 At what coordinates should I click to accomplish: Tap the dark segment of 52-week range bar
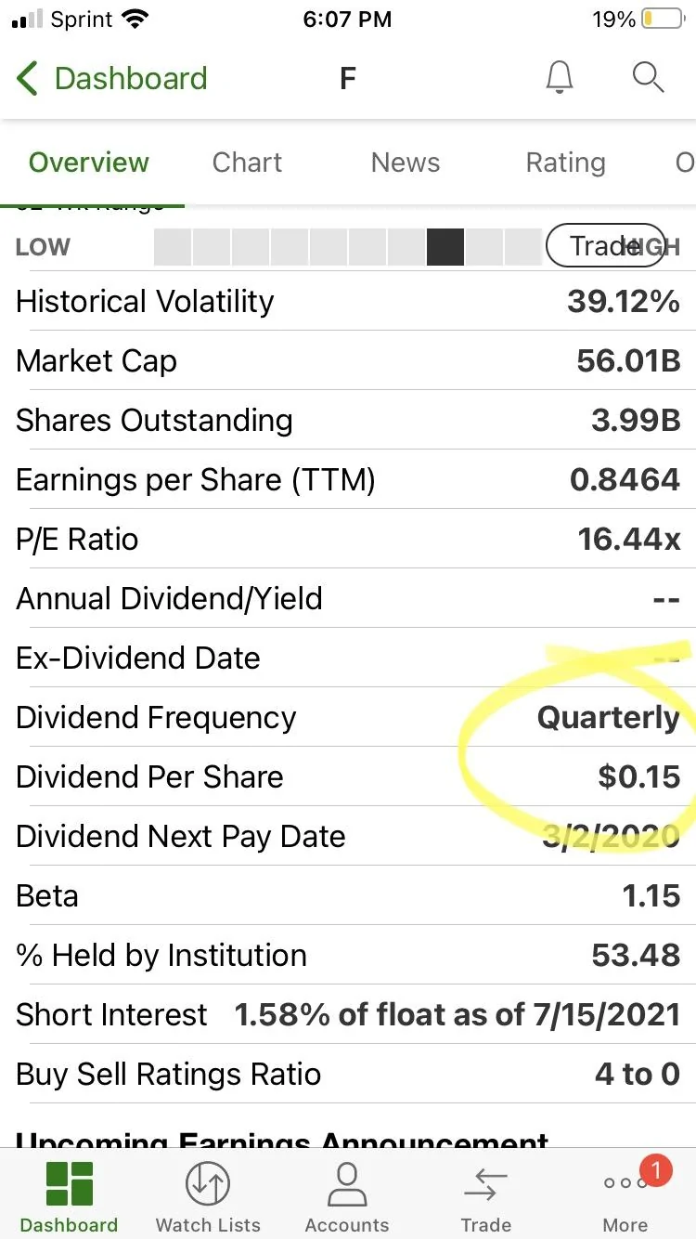[x=445, y=247]
